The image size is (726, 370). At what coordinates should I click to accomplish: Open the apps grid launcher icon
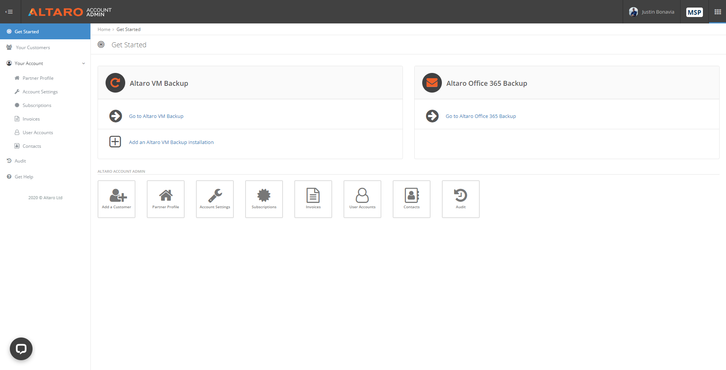[x=717, y=12]
